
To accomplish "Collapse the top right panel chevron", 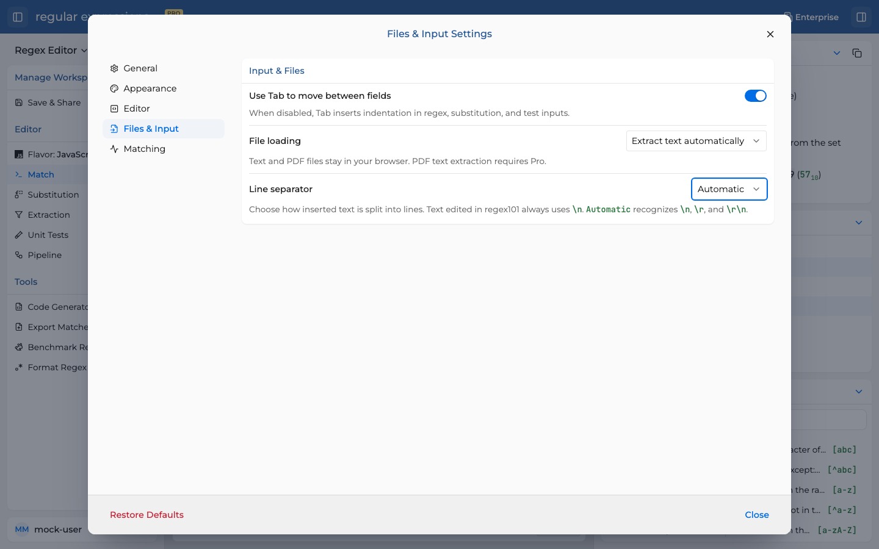I will coord(837,53).
